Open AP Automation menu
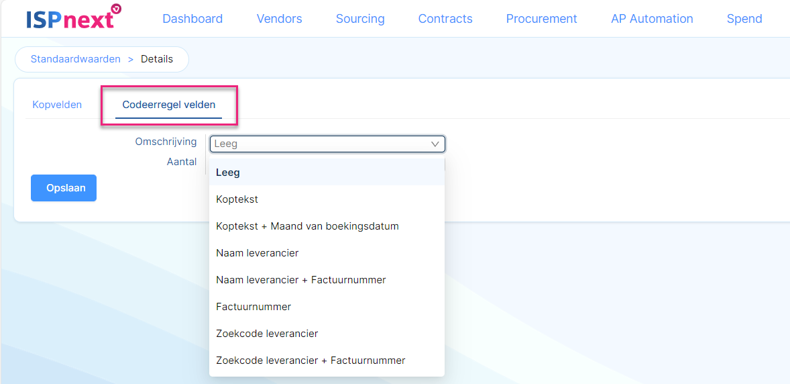 (652, 19)
